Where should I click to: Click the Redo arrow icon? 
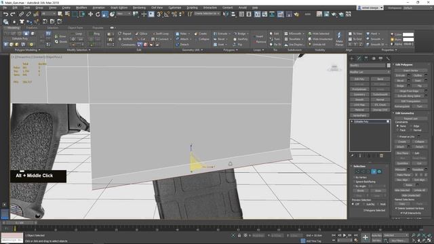coord(13,14)
